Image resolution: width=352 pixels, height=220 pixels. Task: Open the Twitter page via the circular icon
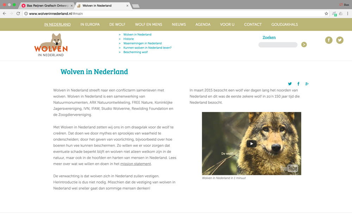[x=340, y=40]
